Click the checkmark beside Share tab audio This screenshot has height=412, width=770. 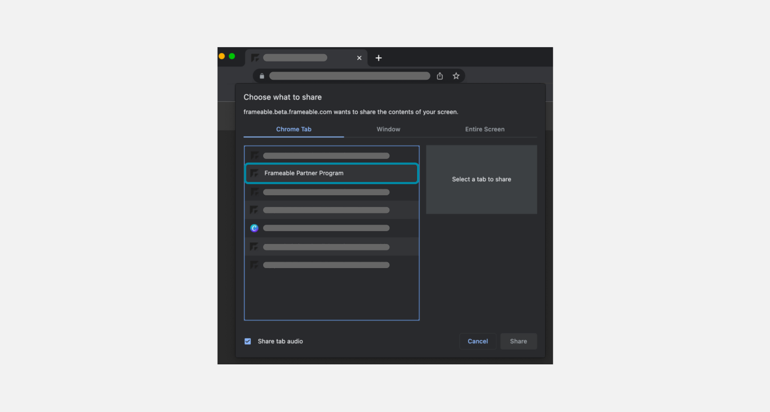click(x=248, y=341)
